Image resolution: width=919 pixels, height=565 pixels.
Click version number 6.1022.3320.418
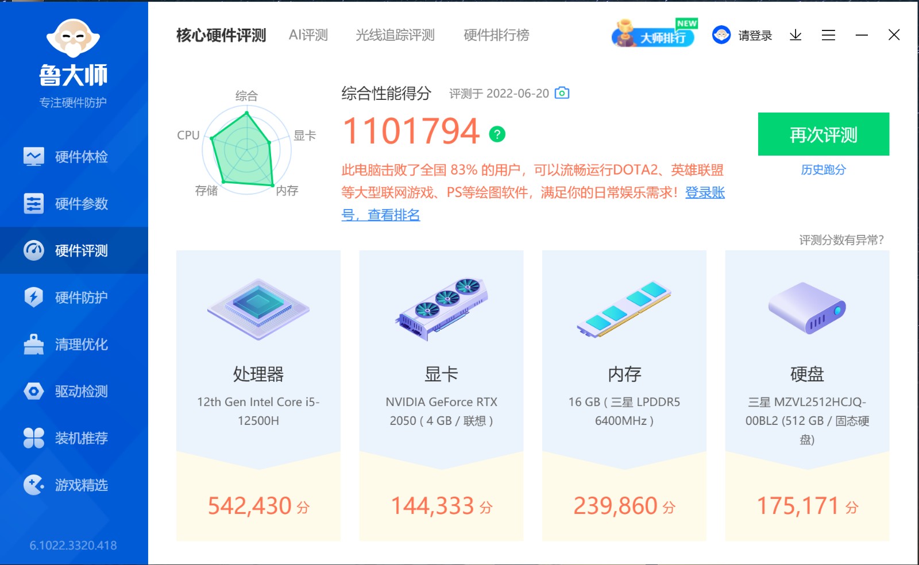pyautogui.click(x=73, y=545)
